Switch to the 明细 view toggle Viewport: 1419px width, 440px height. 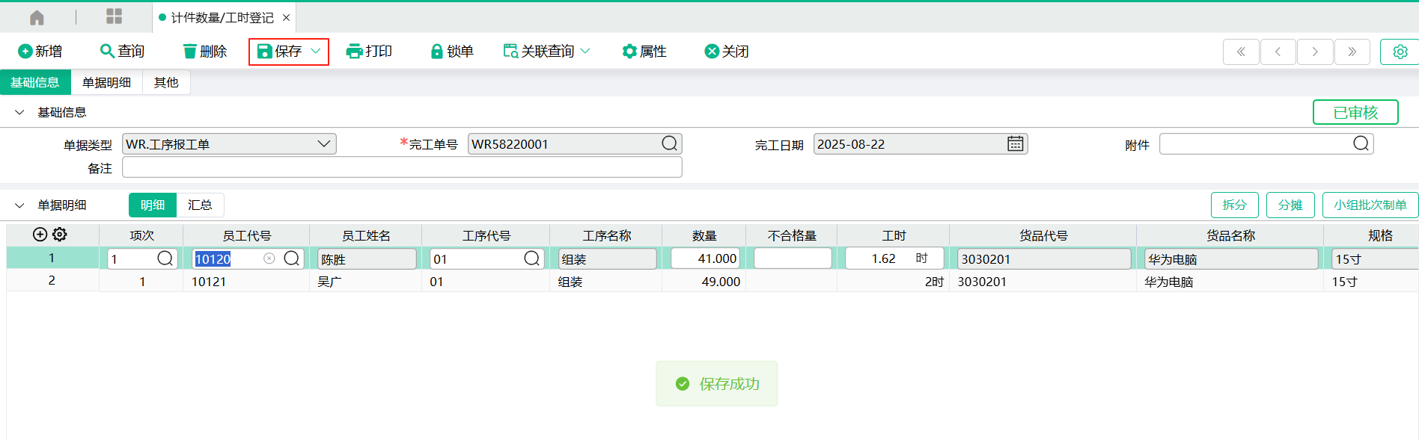coord(153,205)
